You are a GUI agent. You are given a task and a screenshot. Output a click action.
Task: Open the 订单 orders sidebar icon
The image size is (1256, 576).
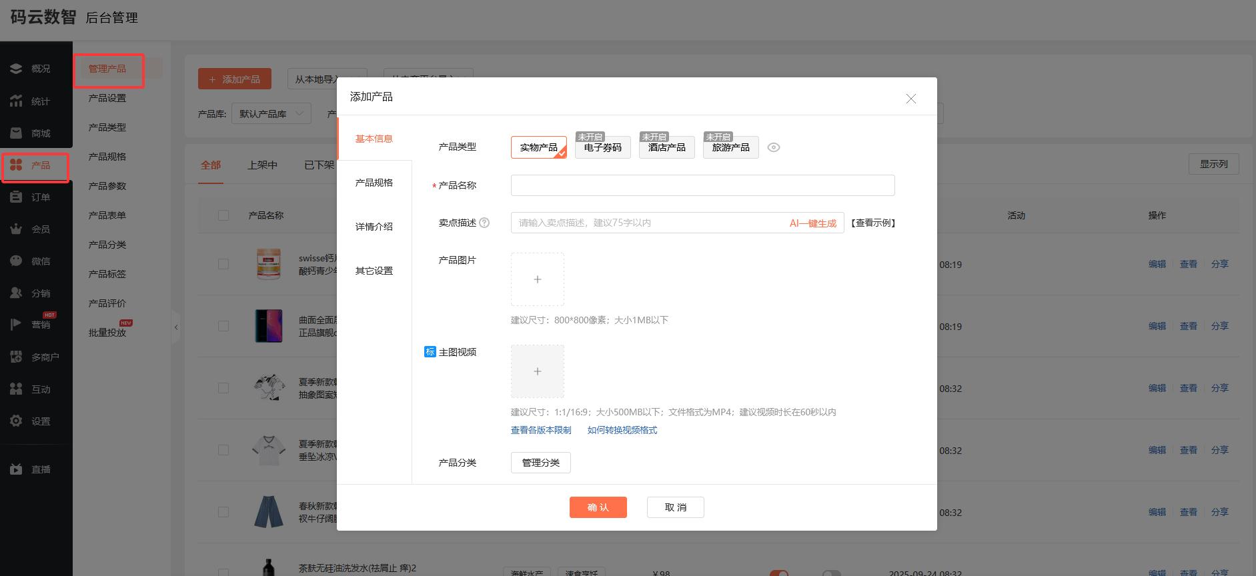(16, 197)
